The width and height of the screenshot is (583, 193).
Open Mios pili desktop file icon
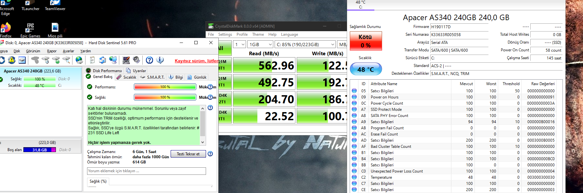coord(55,30)
